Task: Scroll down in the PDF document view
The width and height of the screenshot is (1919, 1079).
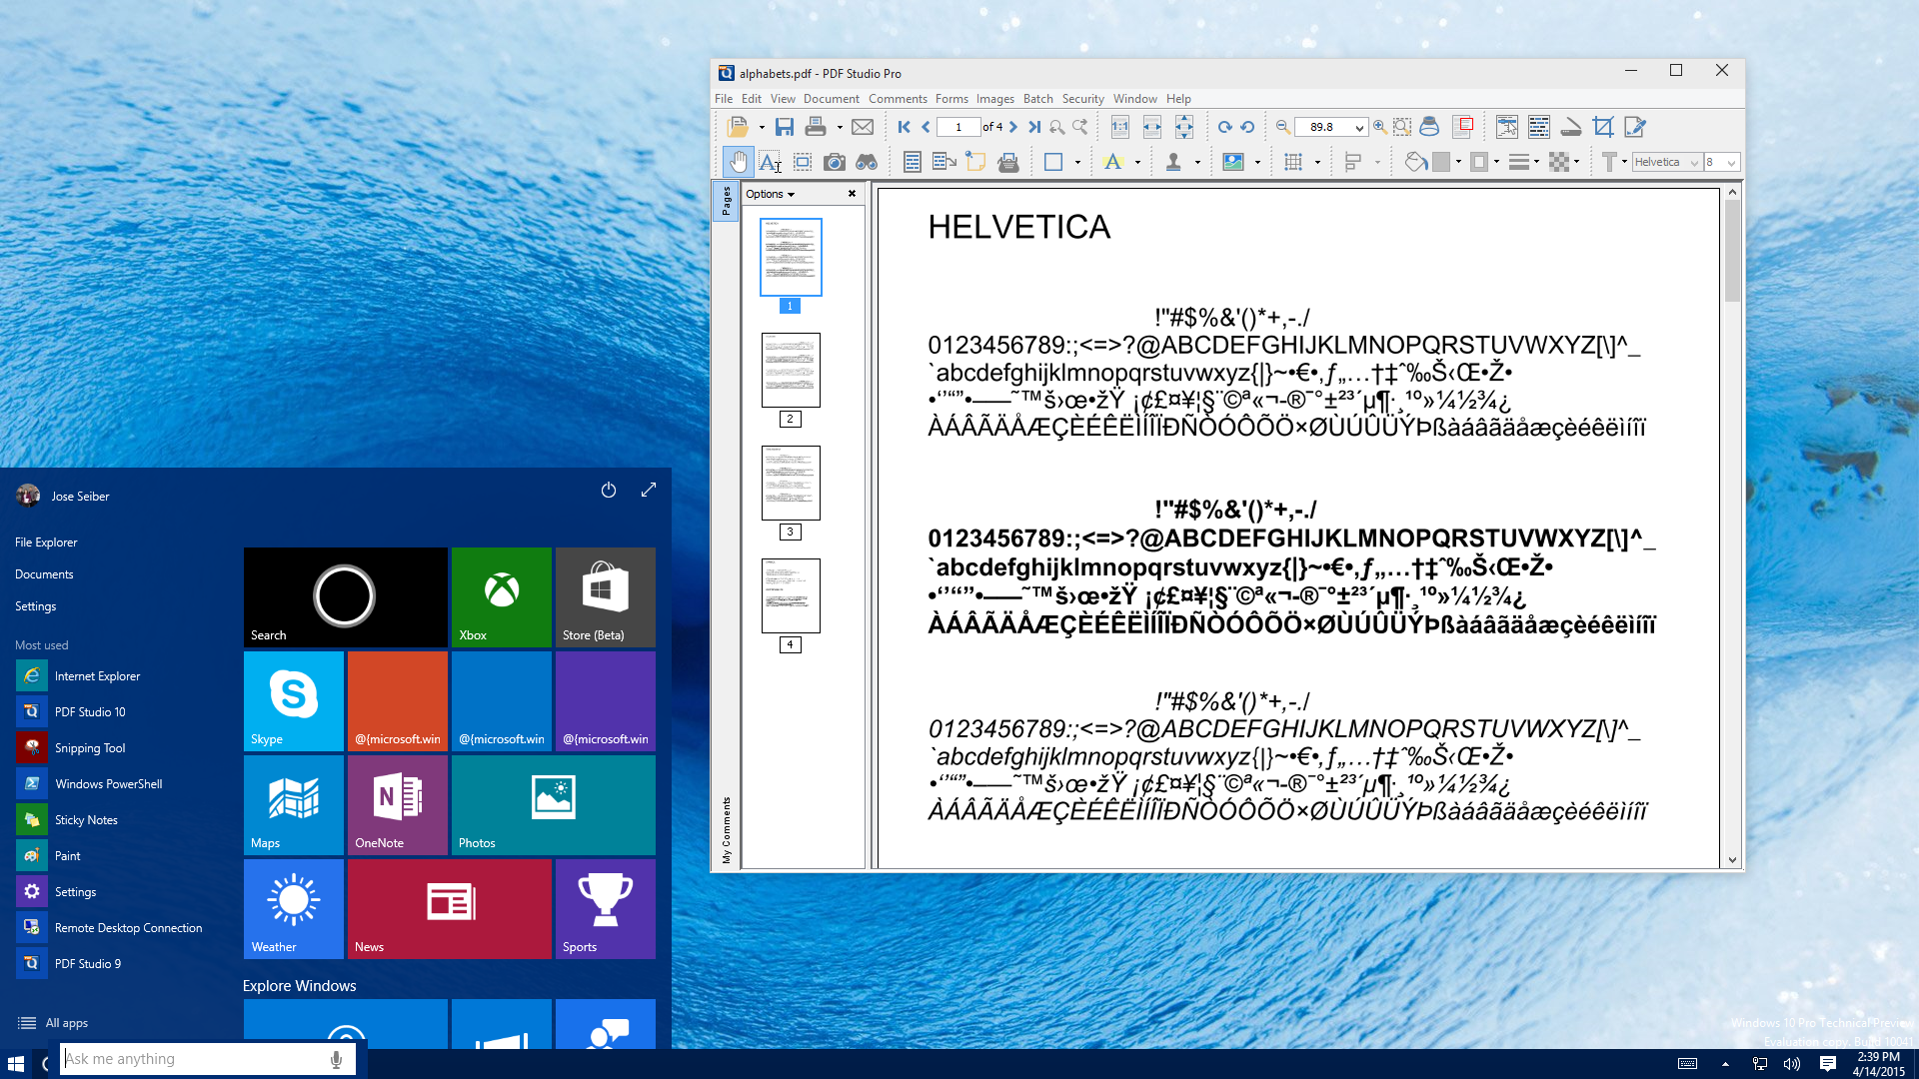Action: pos(1732,859)
